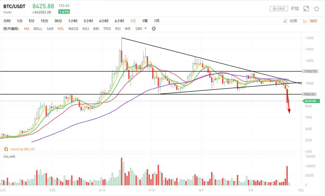The width and height of the screenshot is (325, 196).
Task: Select the 1月 monthly interval
Action: pyautogui.click(x=157, y=21)
